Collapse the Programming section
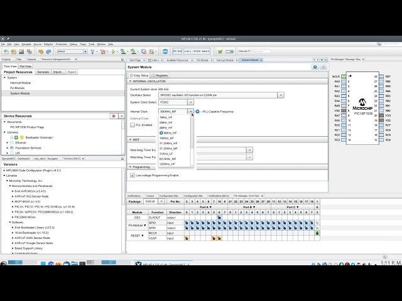The width and height of the screenshot is (402, 301). [130, 167]
